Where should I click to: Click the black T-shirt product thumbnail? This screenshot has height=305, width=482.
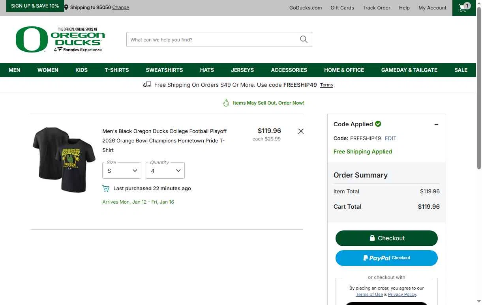point(64,160)
